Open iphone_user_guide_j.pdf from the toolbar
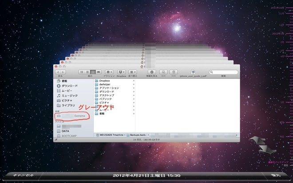This screenshot has width=293, height=183. [x=193, y=72]
